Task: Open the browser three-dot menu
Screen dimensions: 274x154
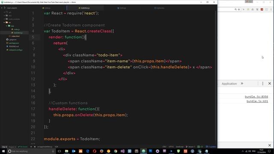Action: 271,9
